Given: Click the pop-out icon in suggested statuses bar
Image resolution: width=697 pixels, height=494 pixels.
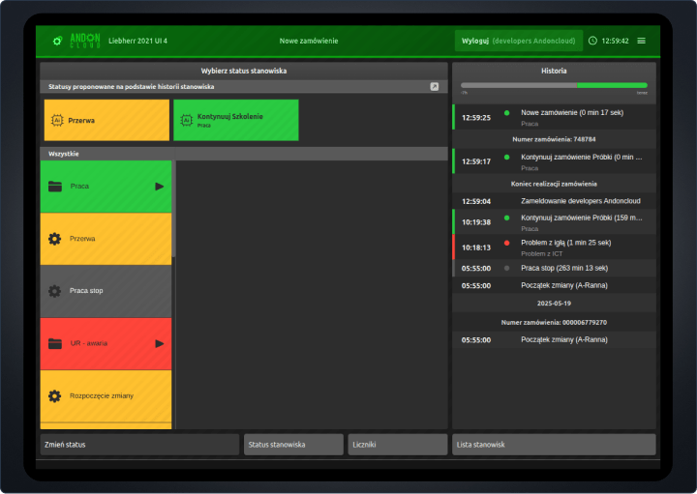Looking at the screenshot, I should pyautogui.click(x=435, y=87).
